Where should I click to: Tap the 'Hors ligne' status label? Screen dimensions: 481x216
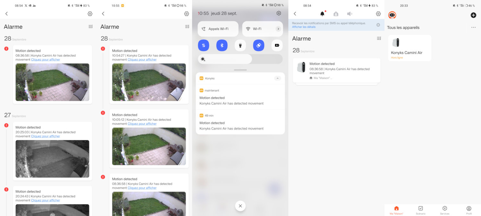click(x=397, y=58)
